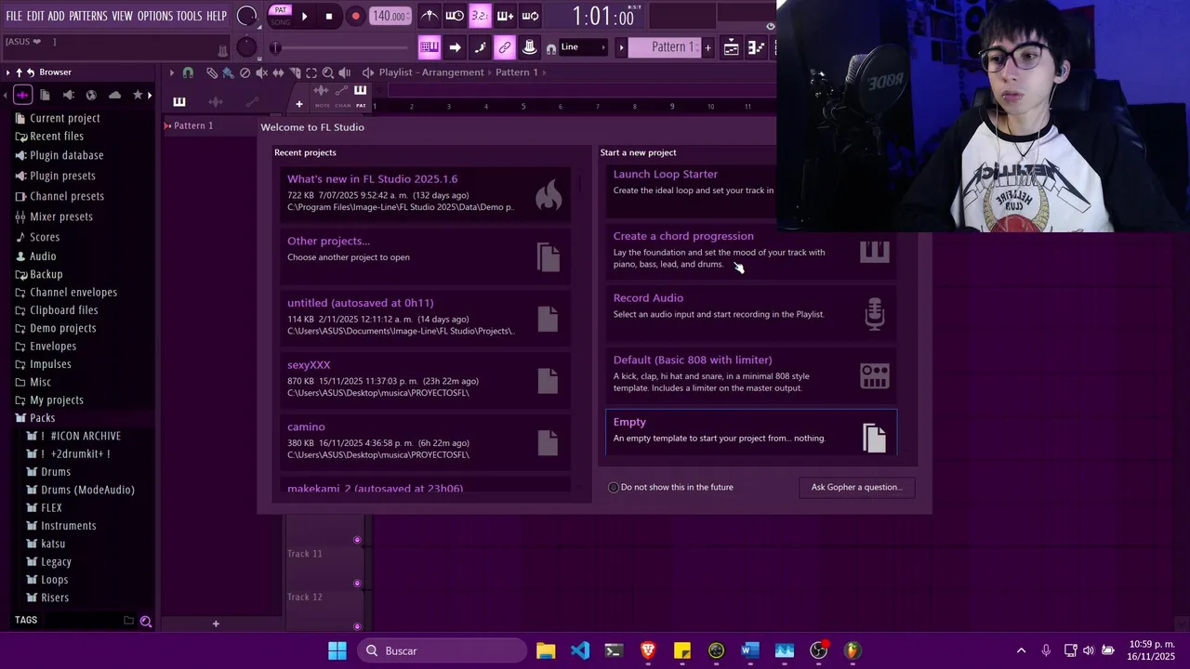Stop playback with the stop button
The image size is (1190, 669).
coord(329,16)
